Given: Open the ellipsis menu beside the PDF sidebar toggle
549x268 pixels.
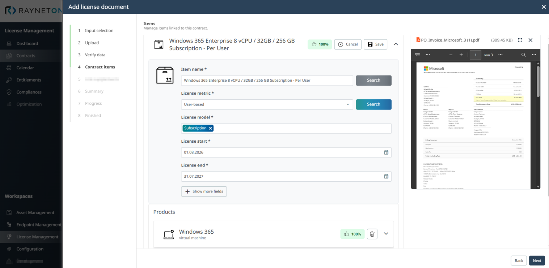Looking at the screenshot, I should point(427,55).
